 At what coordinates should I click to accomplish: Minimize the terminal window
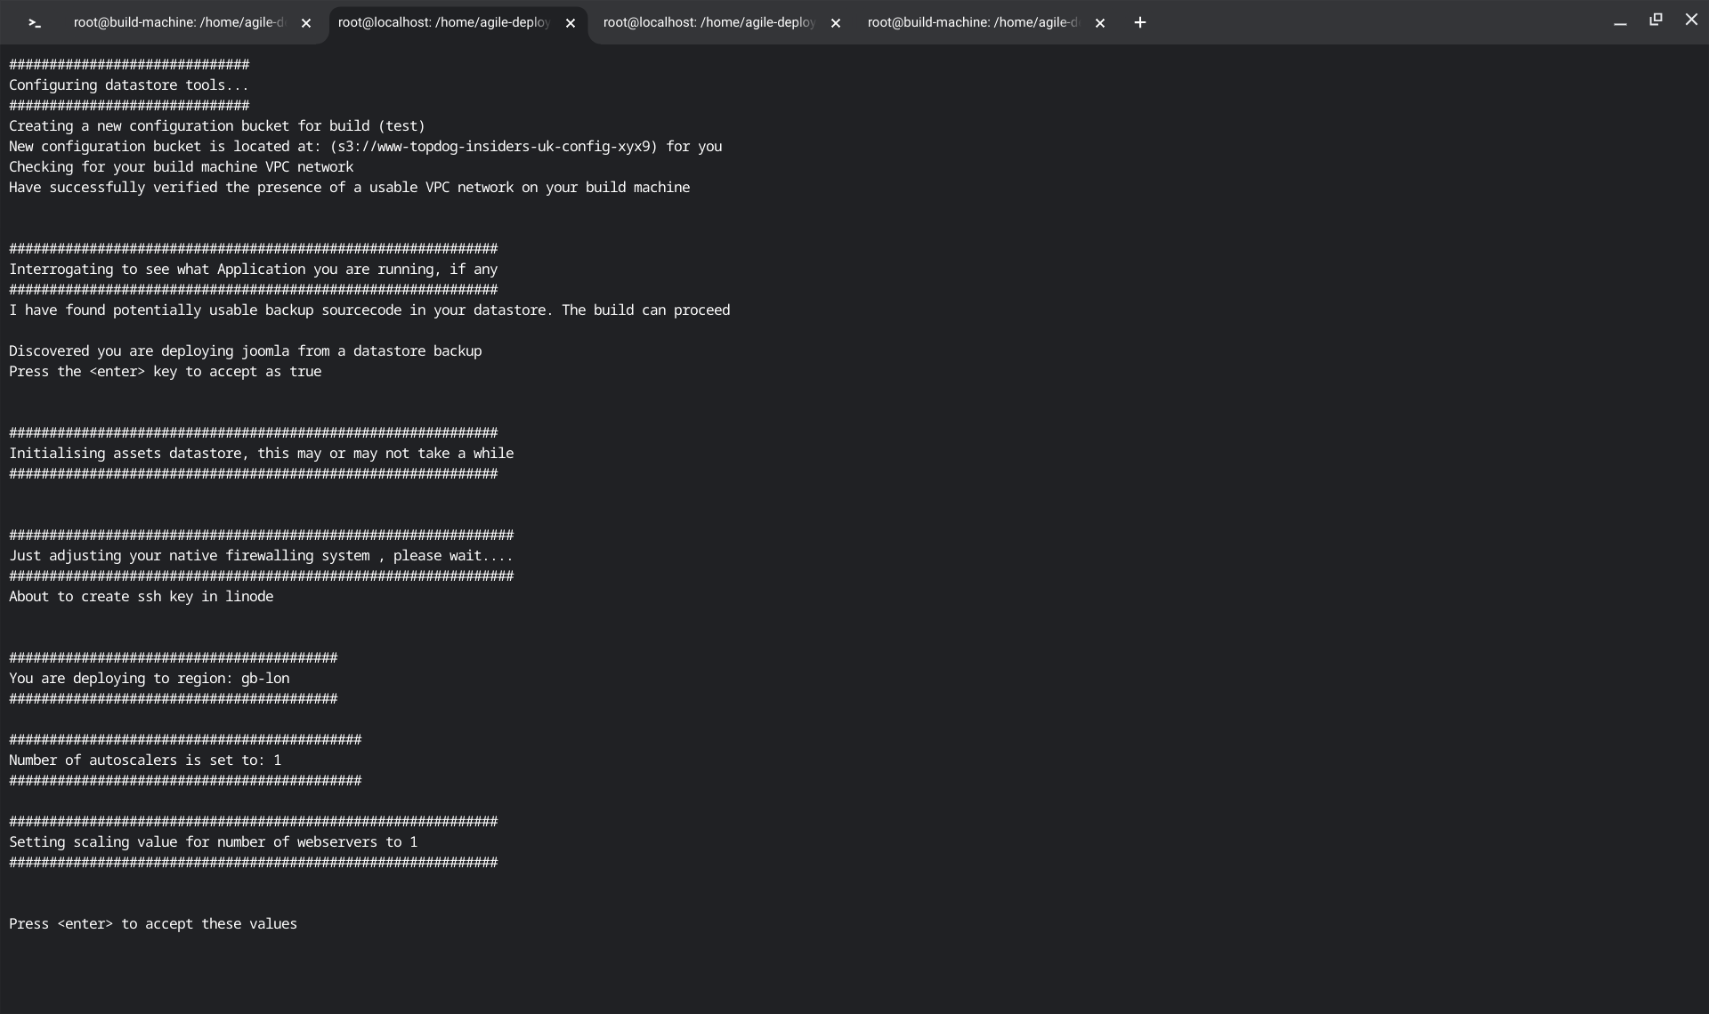1620,21
